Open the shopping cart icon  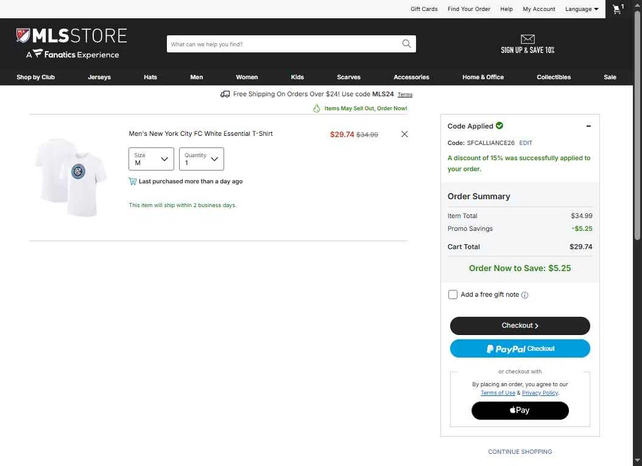tap(618, 9)
